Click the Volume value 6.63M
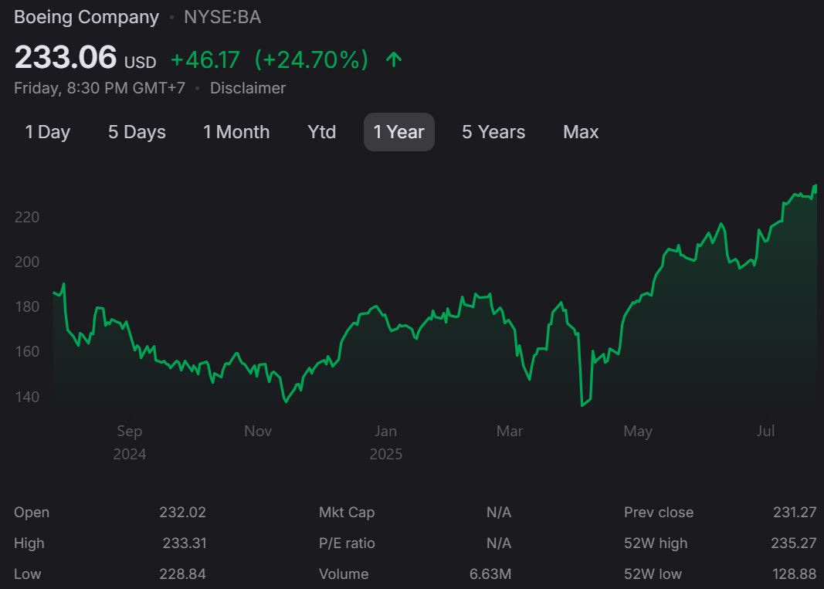This screenshot has width=824, height=589. 490,574
